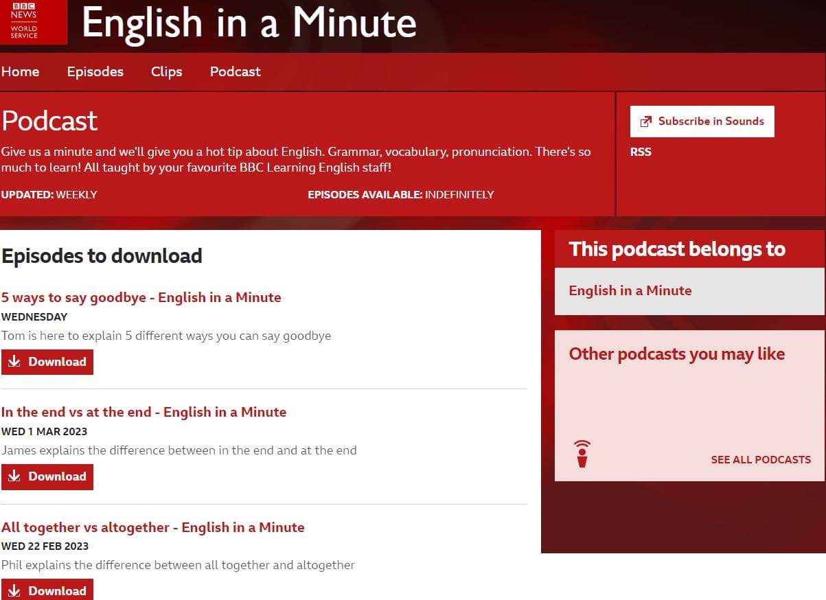The height and width of the screenshot is (600, 826).
Task: Click the external link icon in Subscribe button
Action: pyautogui.click(x=645, y=122)
